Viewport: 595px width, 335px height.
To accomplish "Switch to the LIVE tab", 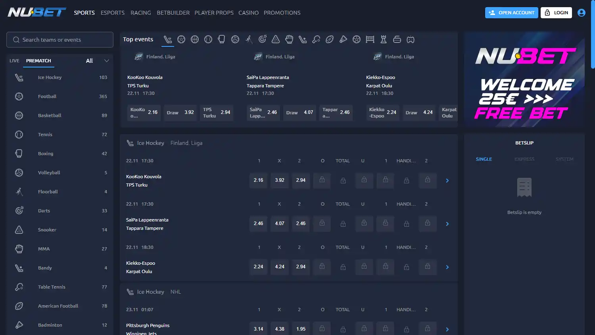I will 14,61.
